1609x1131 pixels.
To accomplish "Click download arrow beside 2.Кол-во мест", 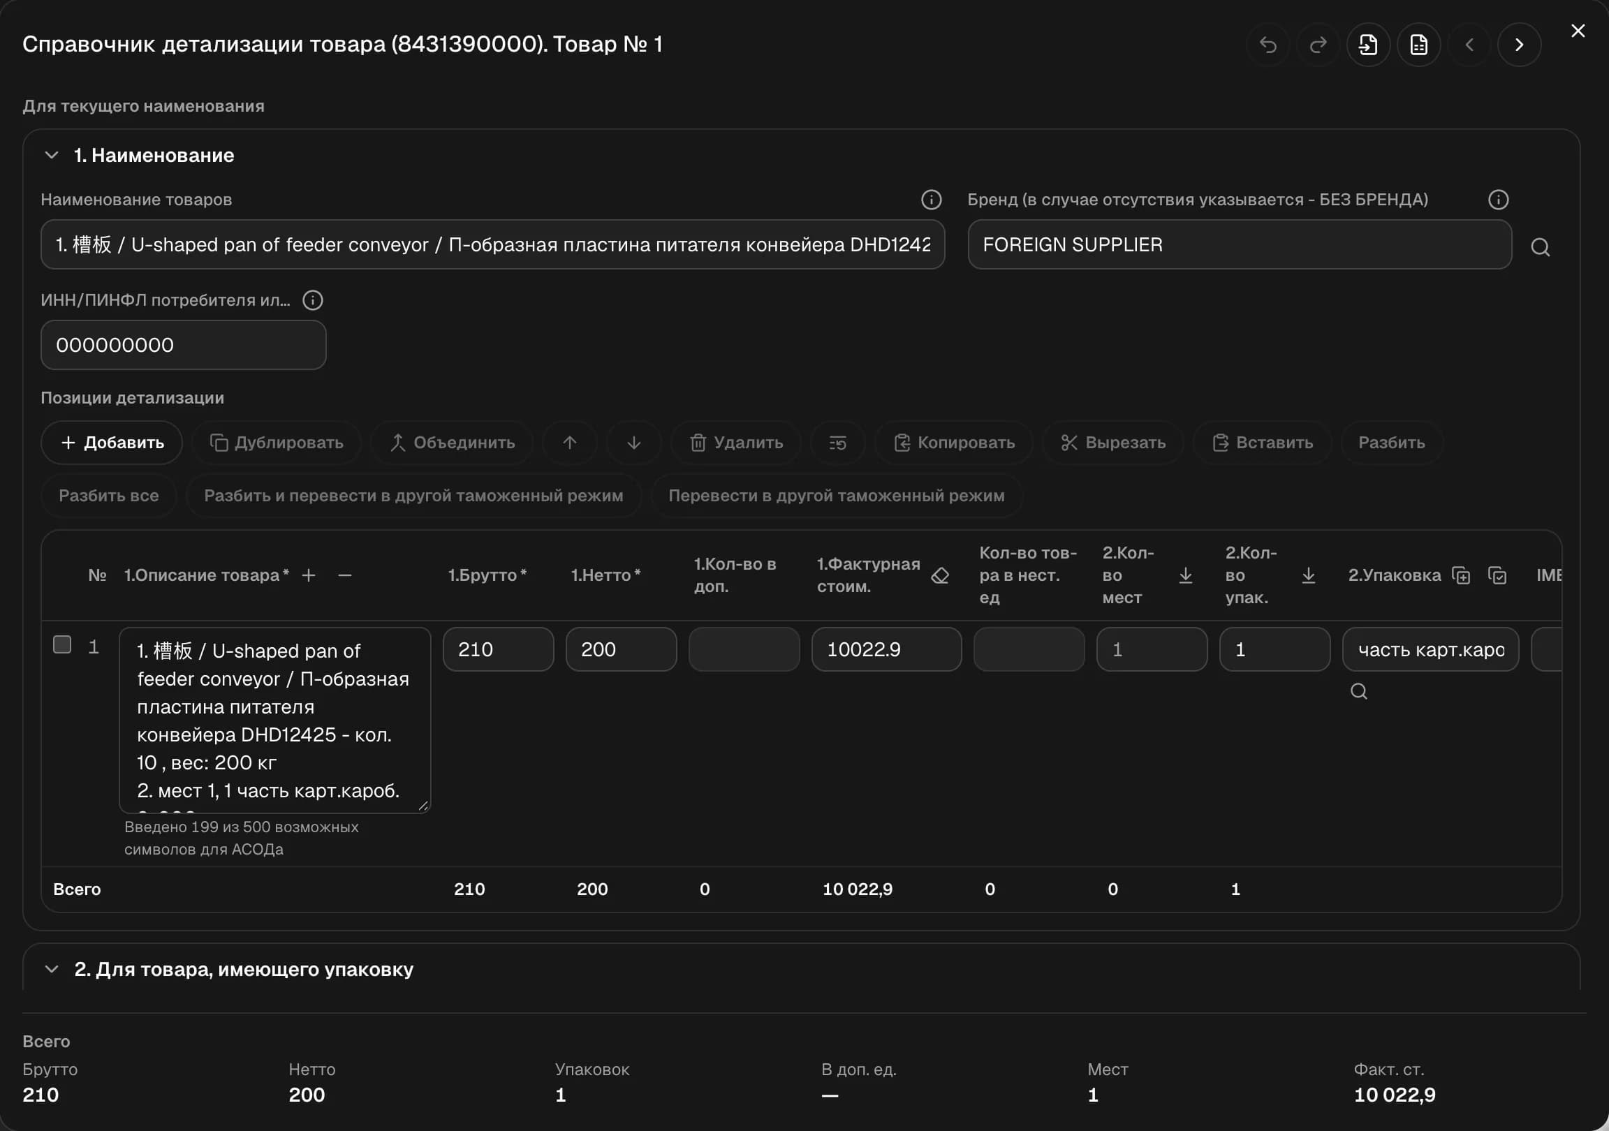I will [1185, 575].
